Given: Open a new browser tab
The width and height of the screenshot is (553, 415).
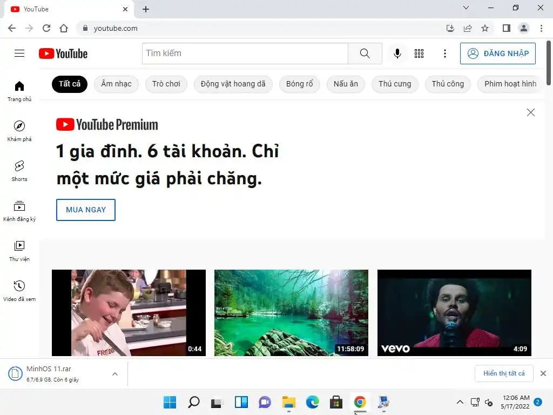Looking at the screenshot, I should click(146, 9).
